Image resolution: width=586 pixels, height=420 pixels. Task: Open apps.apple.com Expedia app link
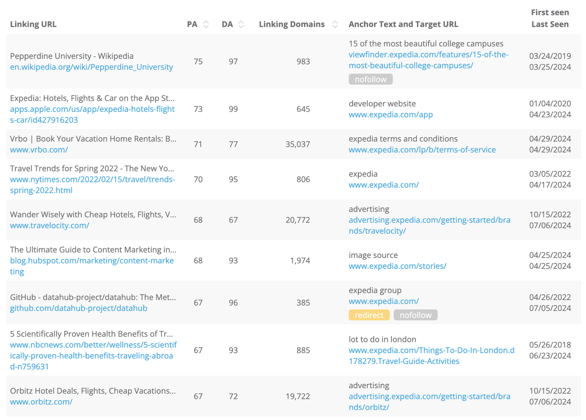(x=92, y=114)
